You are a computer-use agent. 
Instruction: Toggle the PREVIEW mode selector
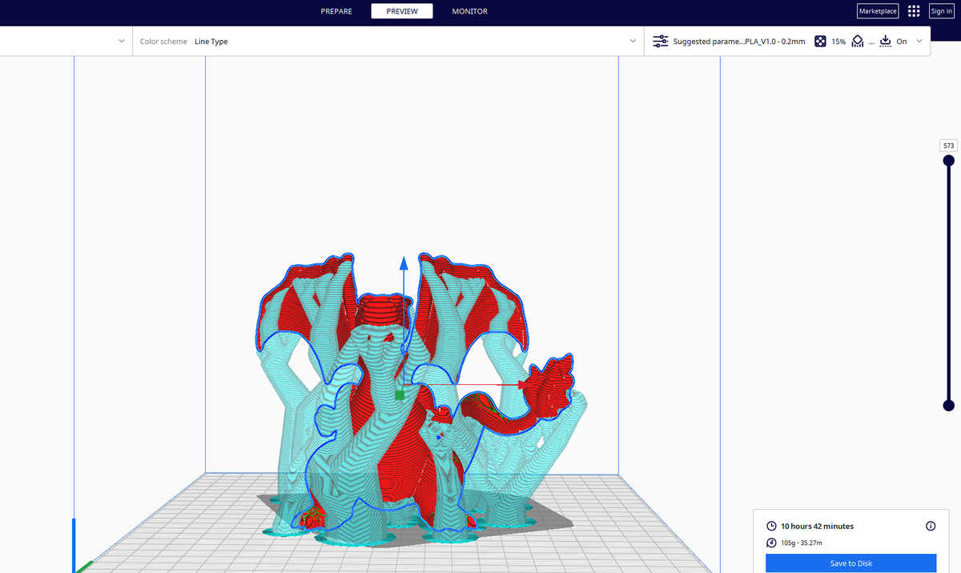(401, 11)
